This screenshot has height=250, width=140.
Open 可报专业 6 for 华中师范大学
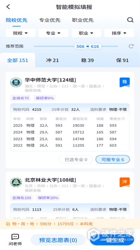click(113, 159)
